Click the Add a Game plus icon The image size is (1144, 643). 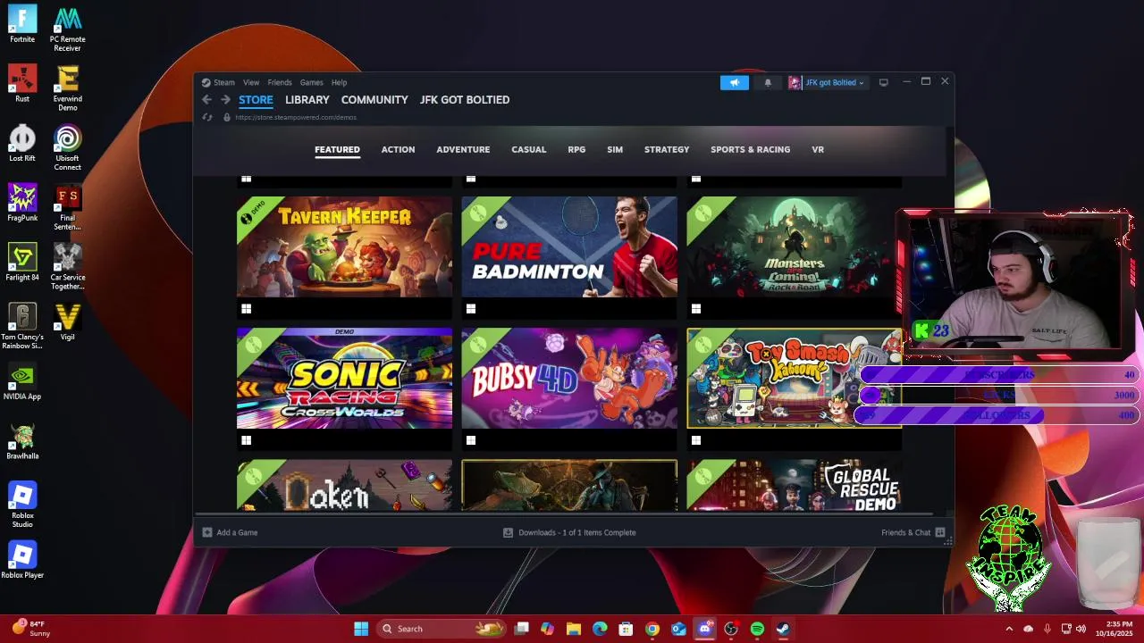207,532
